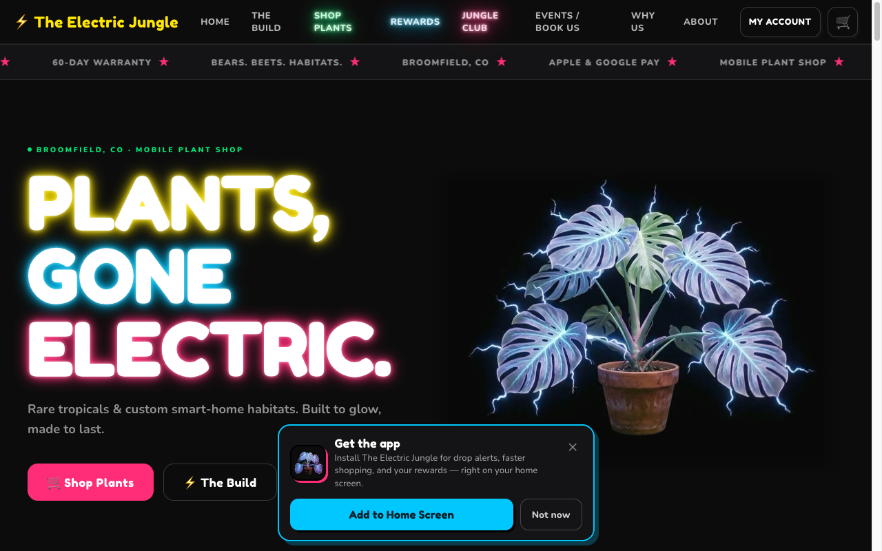Viewport: 882px width, 551px height.
Task: Click the PLANTS, GONE ELECTRIC. headline
Action: (x=209, y=275)
